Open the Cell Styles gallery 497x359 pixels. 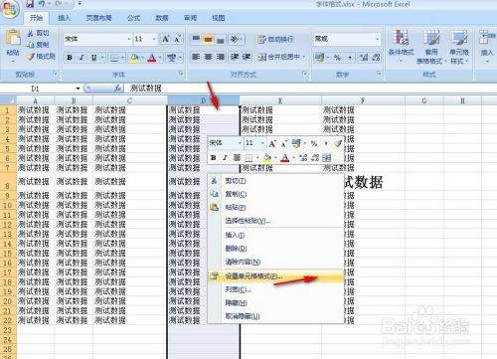point(459,46)
